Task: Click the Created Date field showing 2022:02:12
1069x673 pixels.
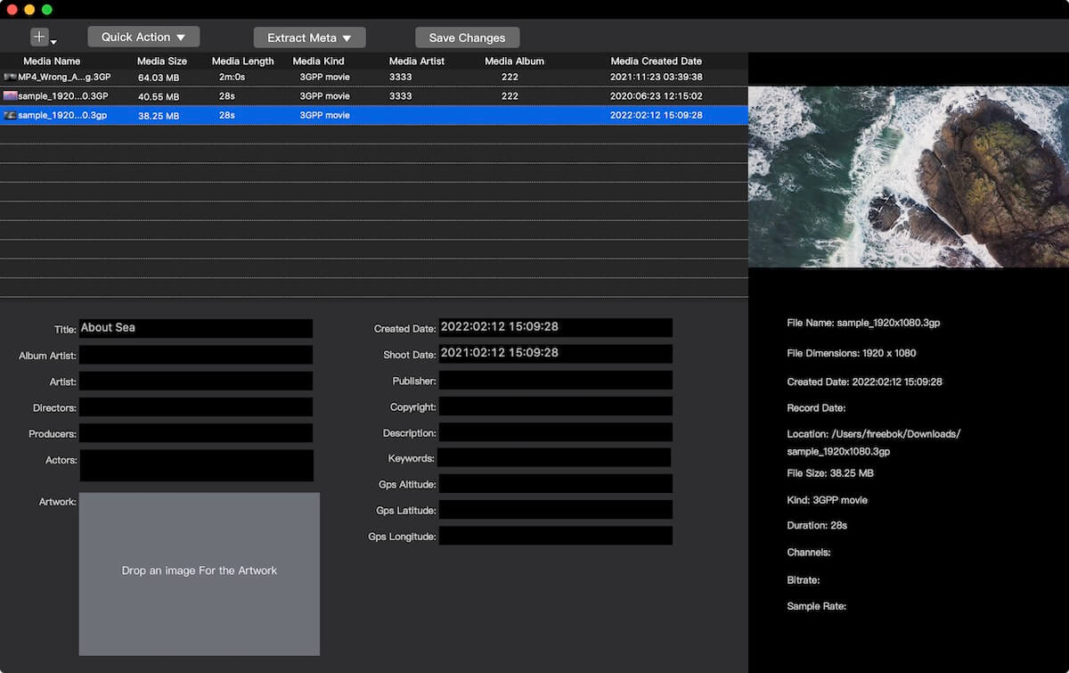Action: pos(556,327)
